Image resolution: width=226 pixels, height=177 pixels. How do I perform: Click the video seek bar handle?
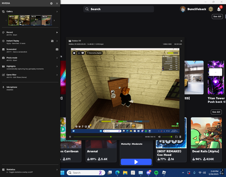(111, 137)
